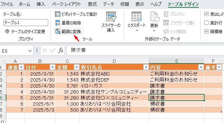Click the select-all corner triangle of the sheet
This screenshot has height=123, width=224.
tap(3, 61)
